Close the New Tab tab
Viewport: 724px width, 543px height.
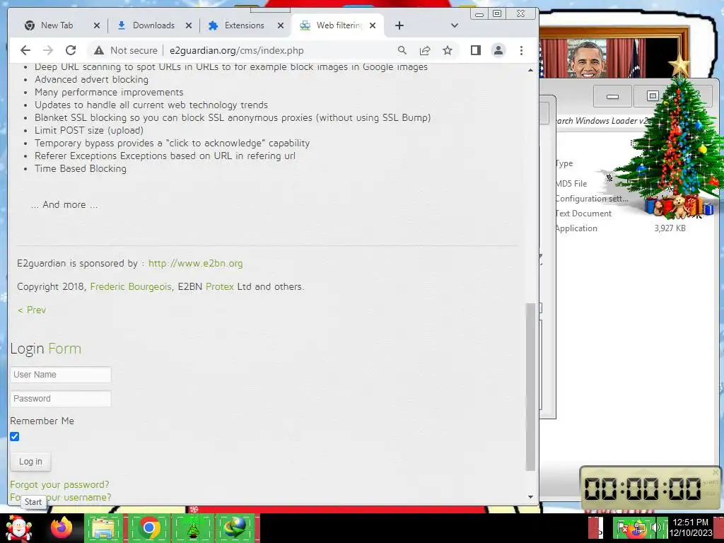coord(96,26)
